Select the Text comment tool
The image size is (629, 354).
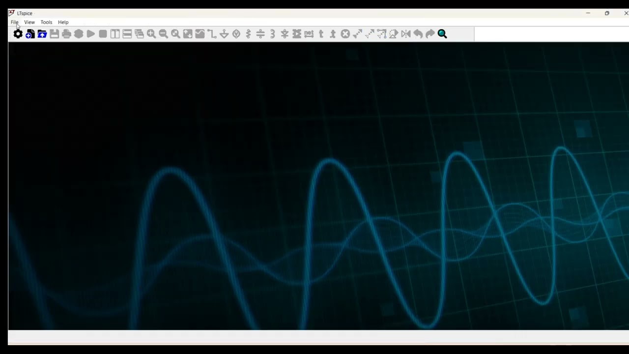(321, 34)
